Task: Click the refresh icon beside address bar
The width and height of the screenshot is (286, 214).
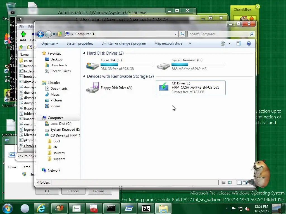Action: tap(182, 34)
